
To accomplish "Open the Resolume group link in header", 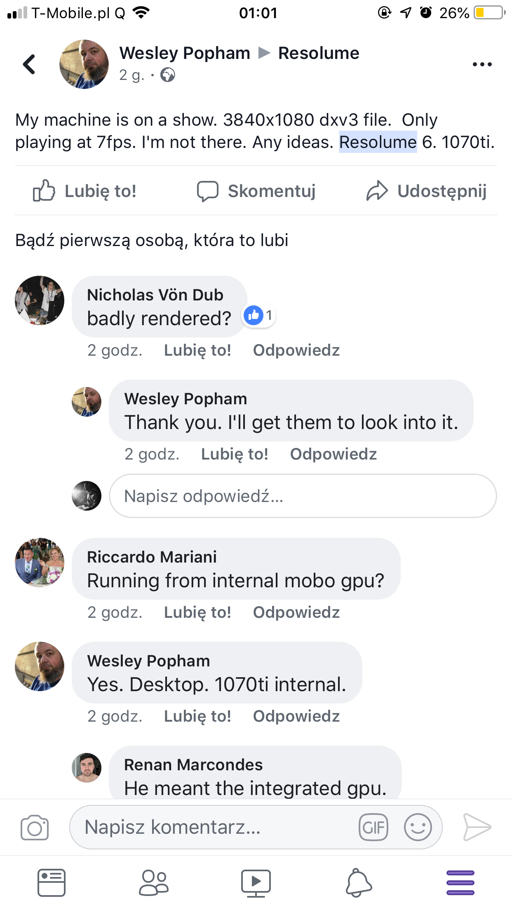I will pyautogui.click(x=319, y=53).
